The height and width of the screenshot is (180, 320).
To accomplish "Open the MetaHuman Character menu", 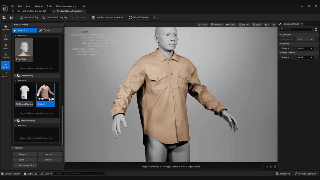I will [x=67, y=6].
